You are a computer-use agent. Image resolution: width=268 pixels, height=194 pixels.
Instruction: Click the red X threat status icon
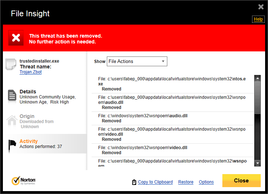[x=16, y=38]
